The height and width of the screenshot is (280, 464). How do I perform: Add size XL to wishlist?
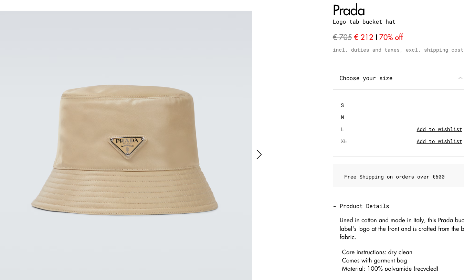click(x=439, y=141)
